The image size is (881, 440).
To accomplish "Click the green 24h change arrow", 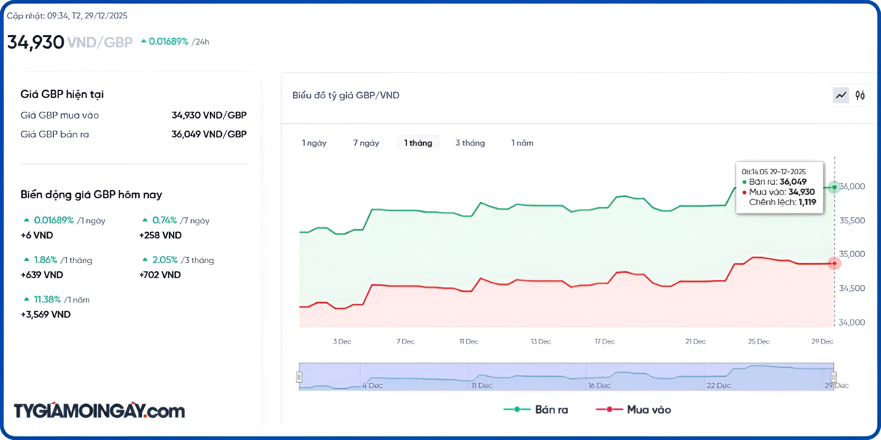I will tap(144, 41).
